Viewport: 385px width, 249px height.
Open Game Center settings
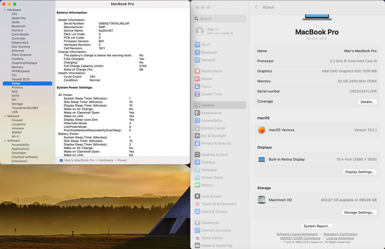coord(212,238)
